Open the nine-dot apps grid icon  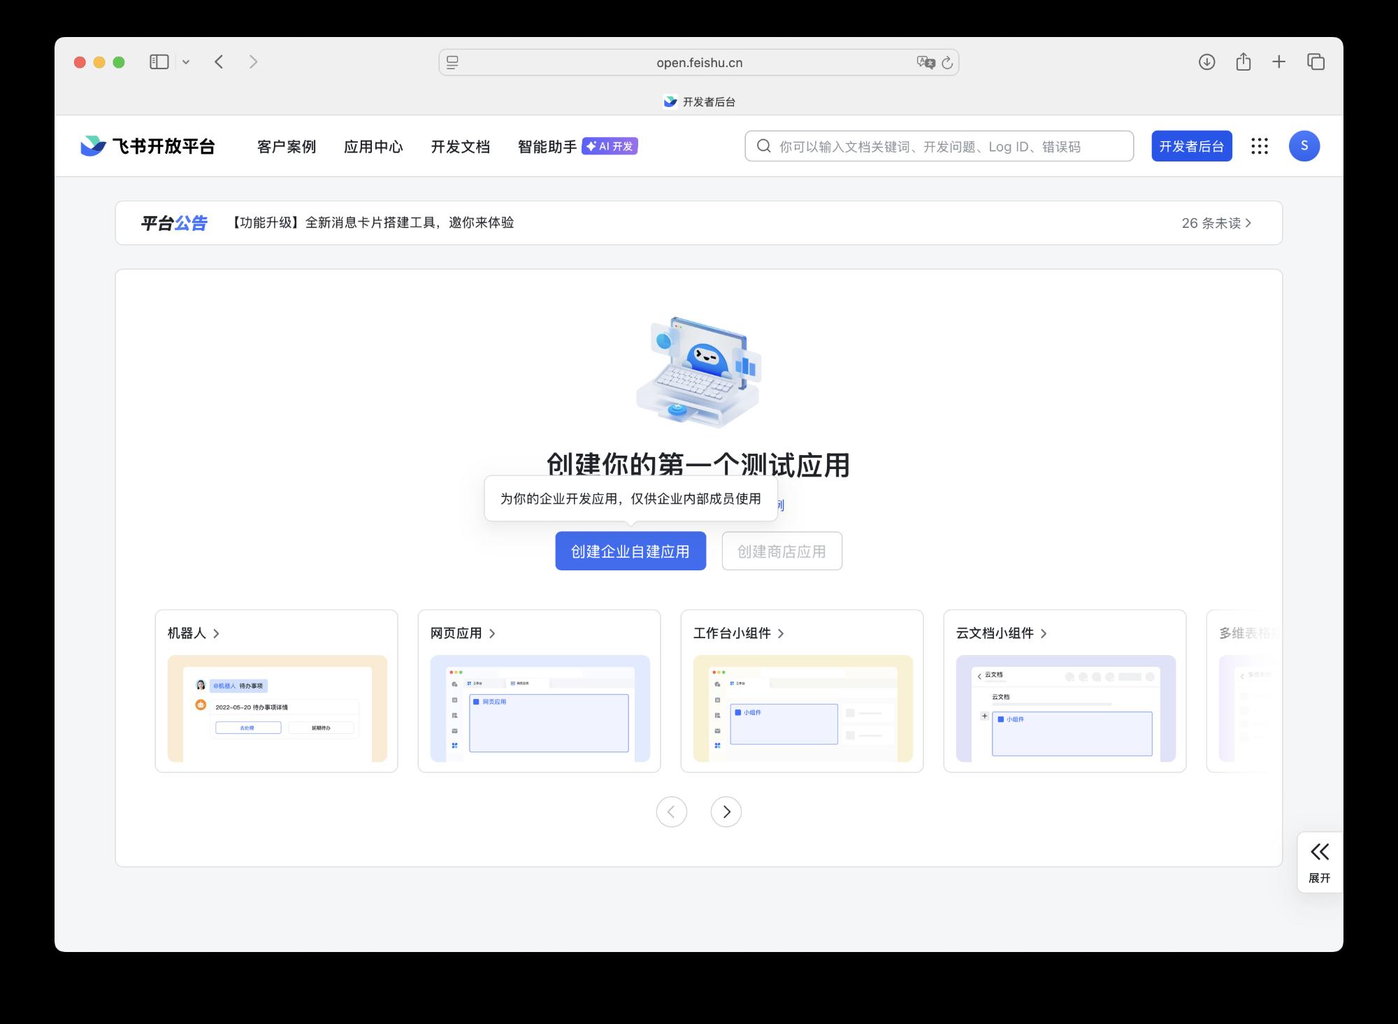pos(1260,146)
